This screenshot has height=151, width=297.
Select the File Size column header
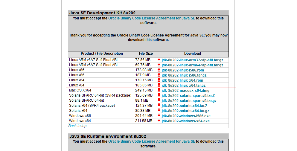coord(146,54)
